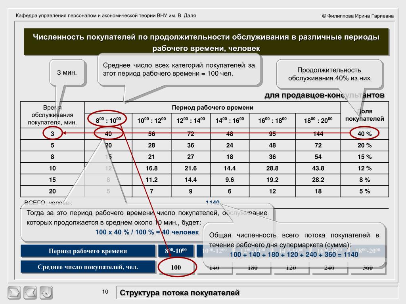Click the circled service time value 3
This screenshot has height=304, width=406.
click(52, 134)
